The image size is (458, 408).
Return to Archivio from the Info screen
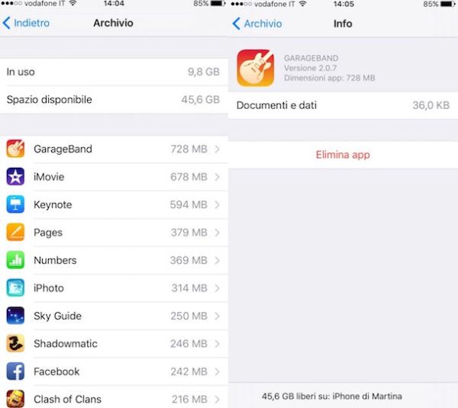click(257, 24)
